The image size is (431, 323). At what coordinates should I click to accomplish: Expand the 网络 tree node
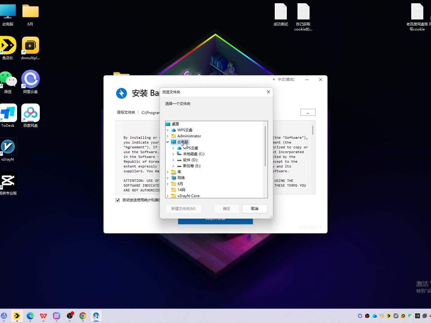[x=168, y=178]
